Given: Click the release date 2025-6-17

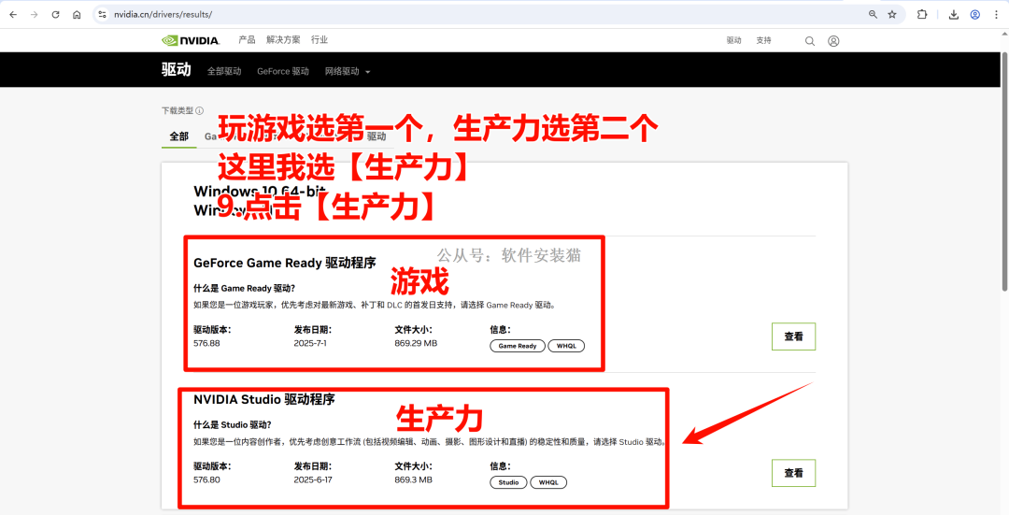Looking at the screenshot, I should point(313,479).
